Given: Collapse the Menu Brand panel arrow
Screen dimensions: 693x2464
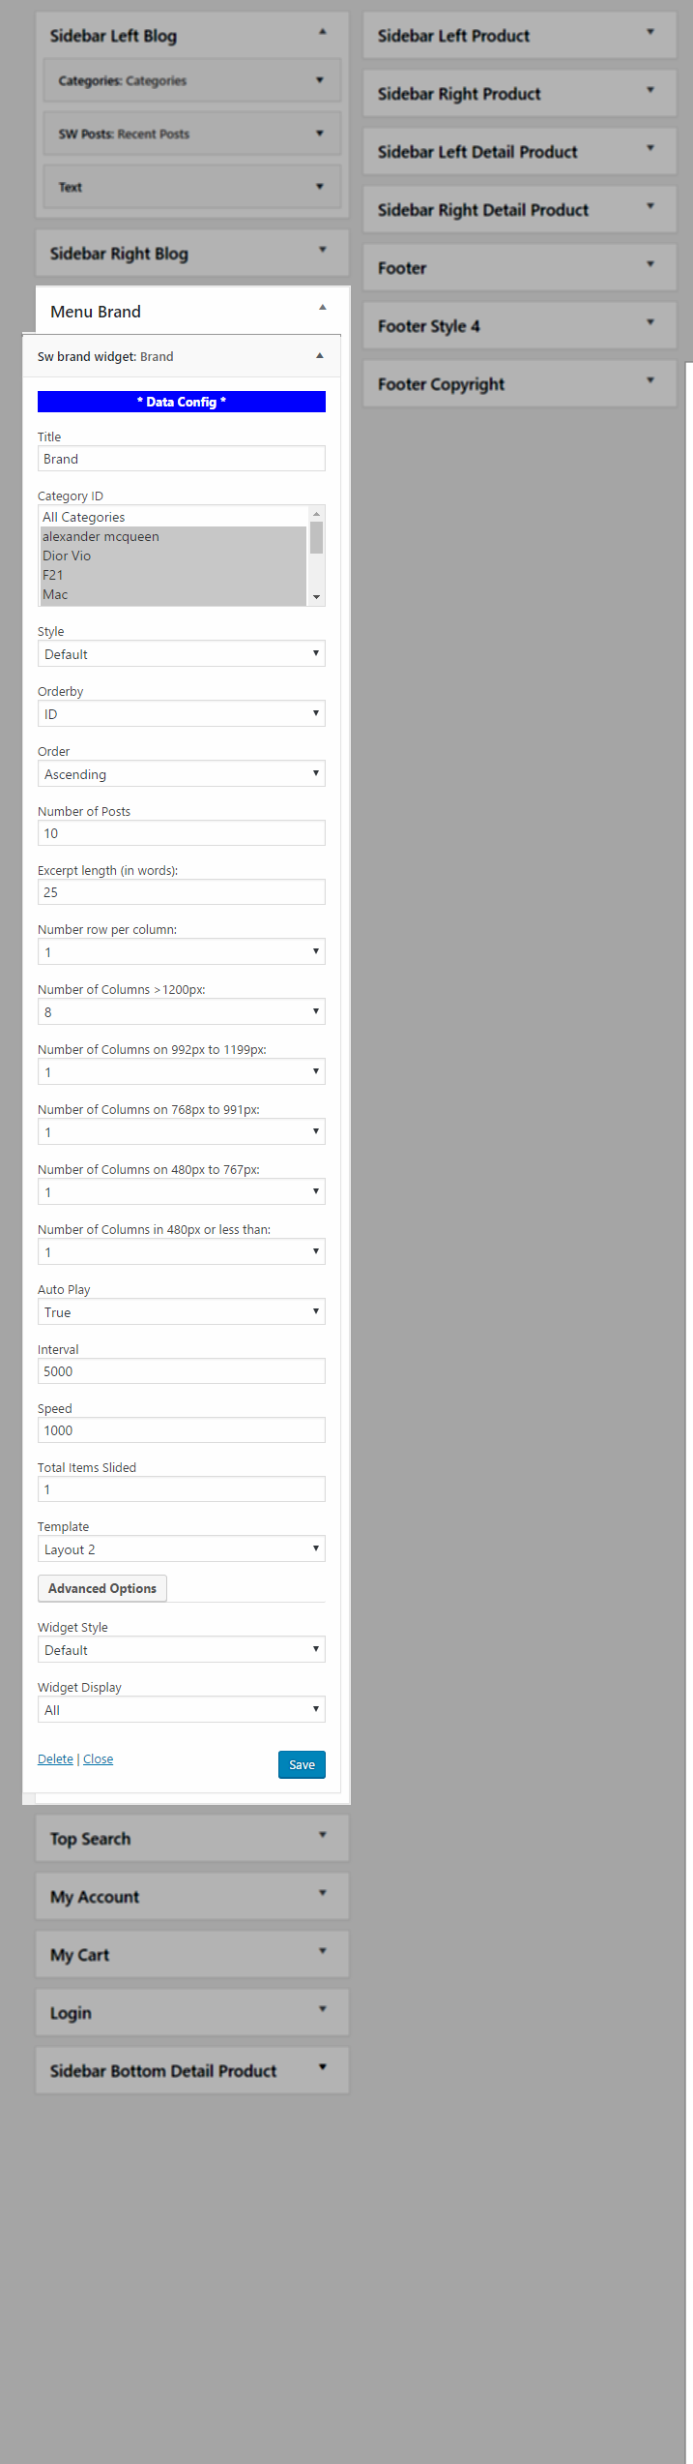Looking at the screenshot, I should tap(323, 308).
